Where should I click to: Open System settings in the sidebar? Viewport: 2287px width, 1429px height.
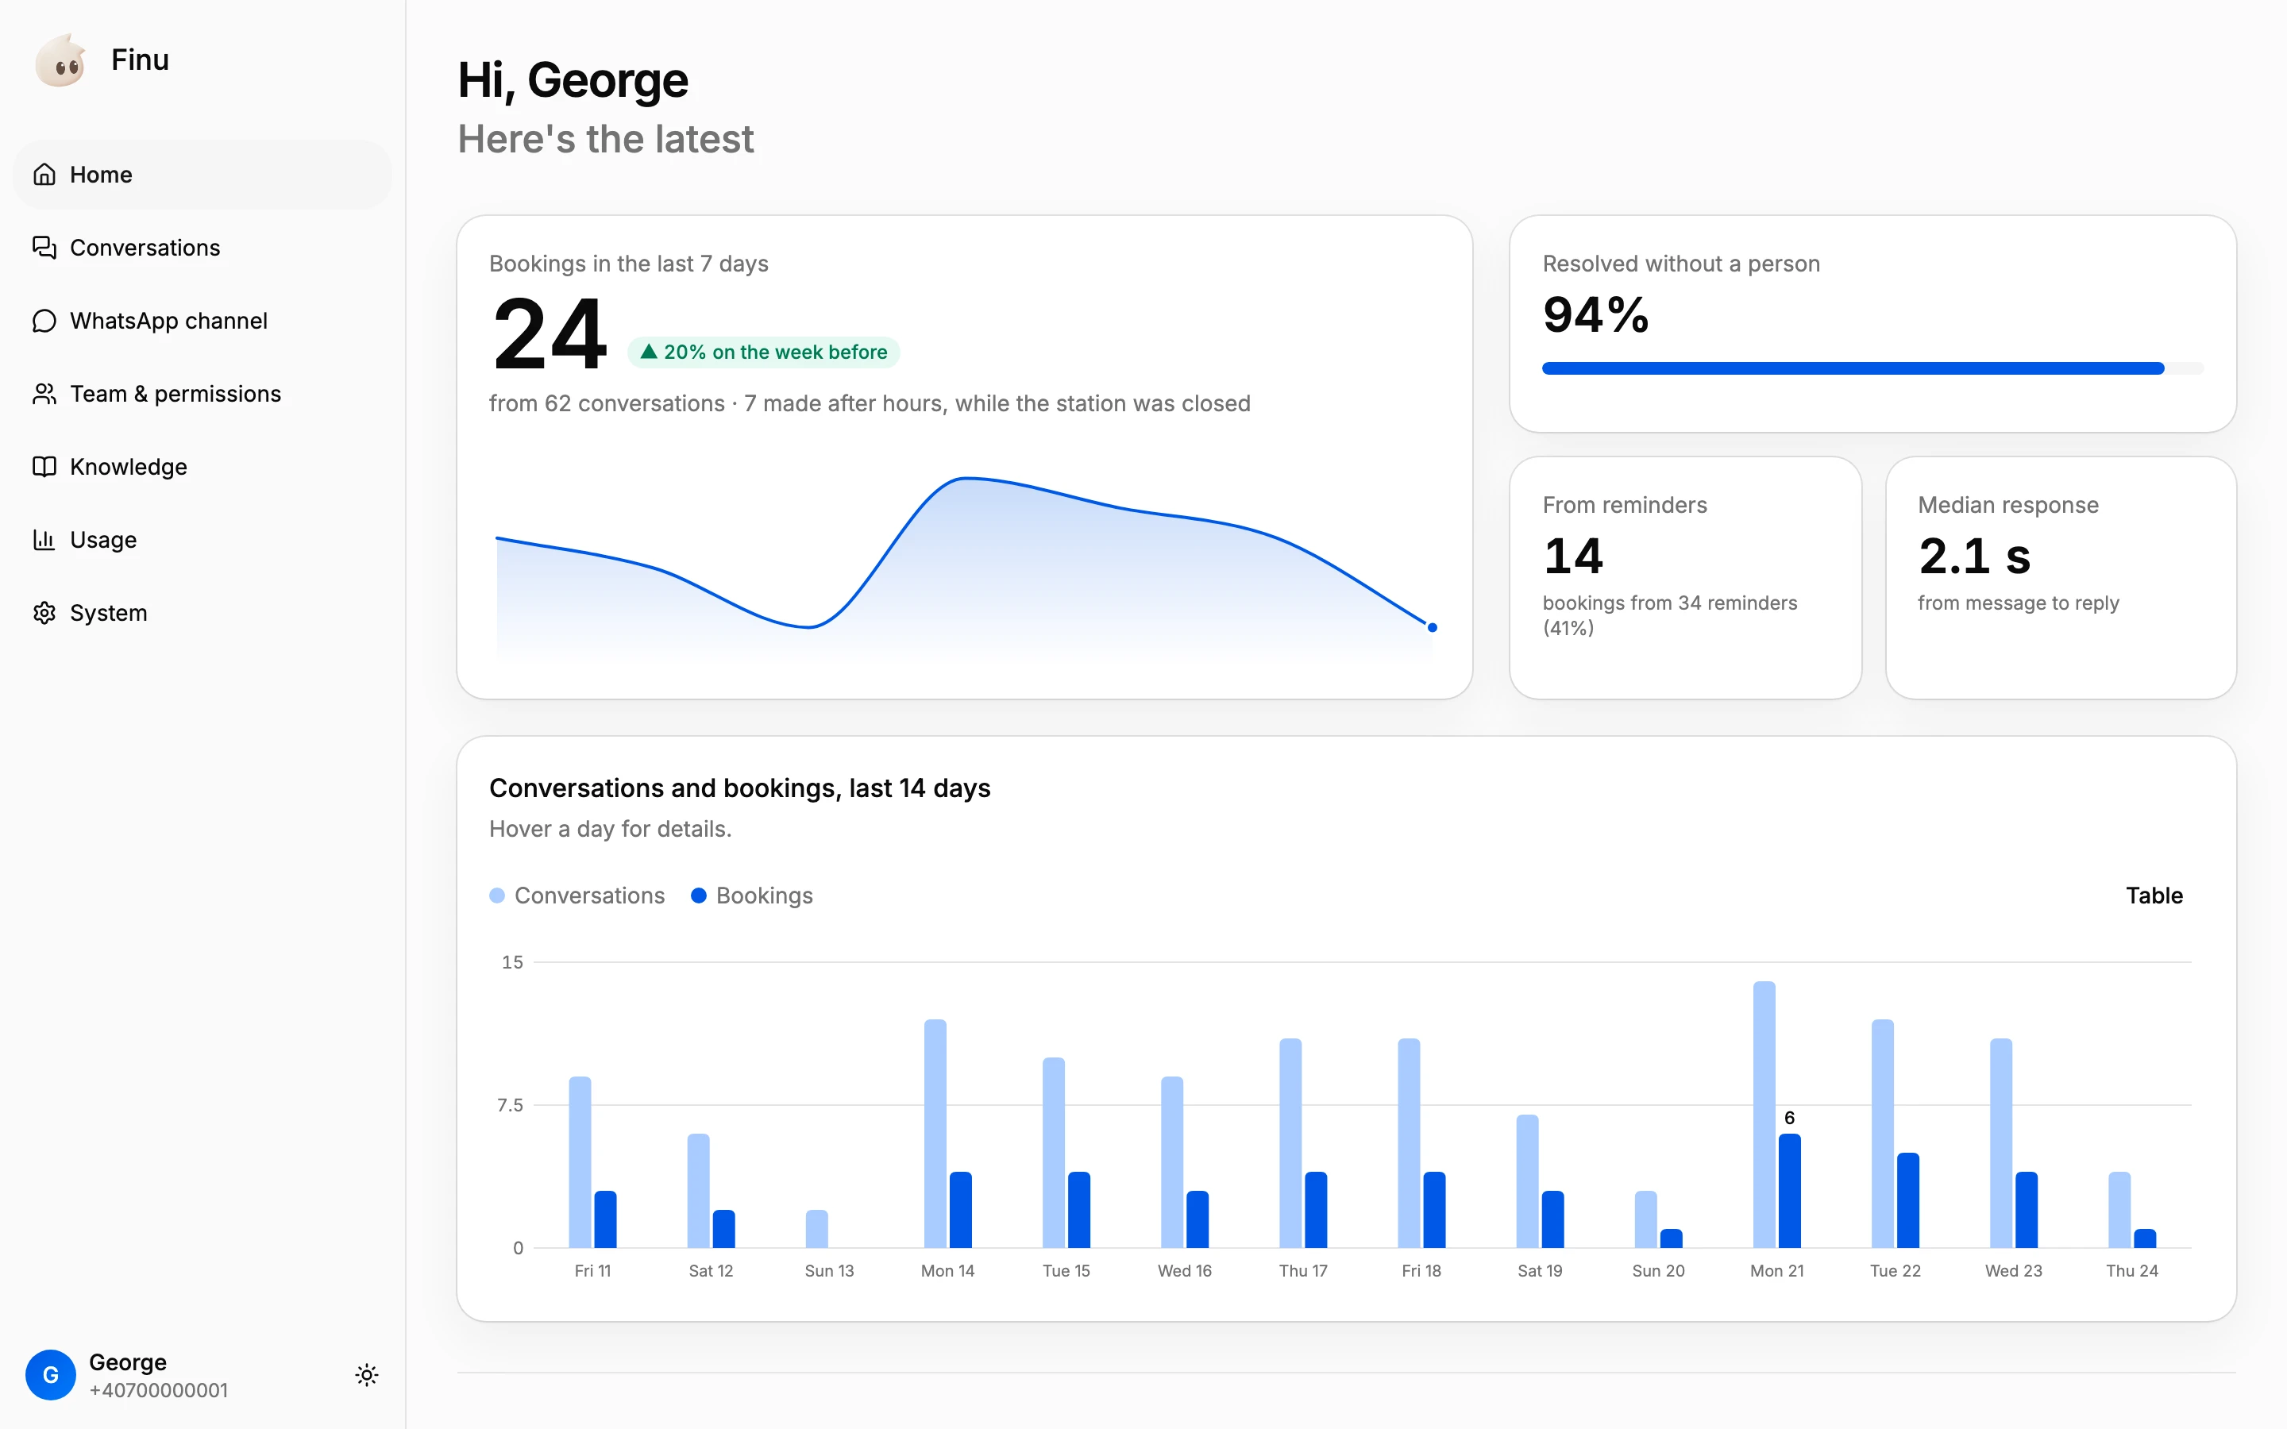(202, 614)
